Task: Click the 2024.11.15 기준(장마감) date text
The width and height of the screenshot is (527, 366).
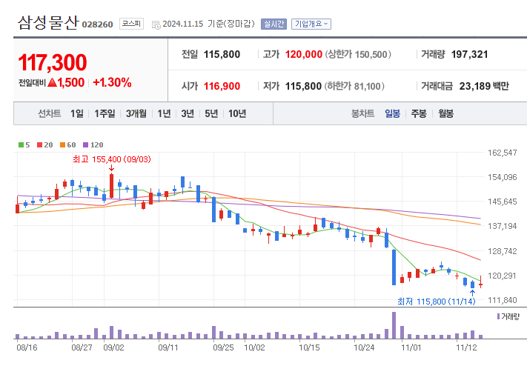Action: click(208, 24)
